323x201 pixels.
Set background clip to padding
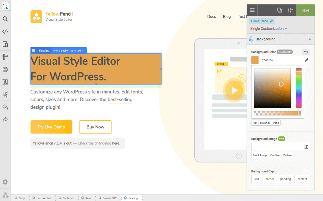click(285, 179)
